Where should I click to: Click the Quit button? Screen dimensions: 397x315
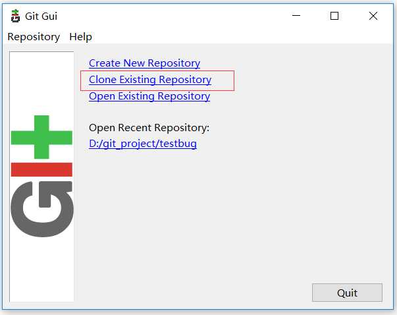tap(347, 293)
